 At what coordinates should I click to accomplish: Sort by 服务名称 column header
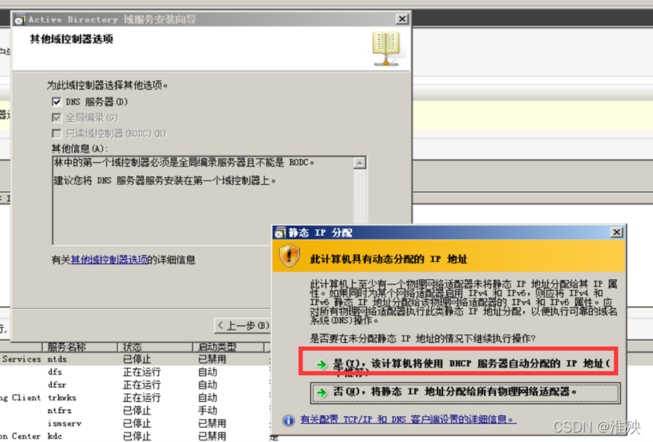79,347
